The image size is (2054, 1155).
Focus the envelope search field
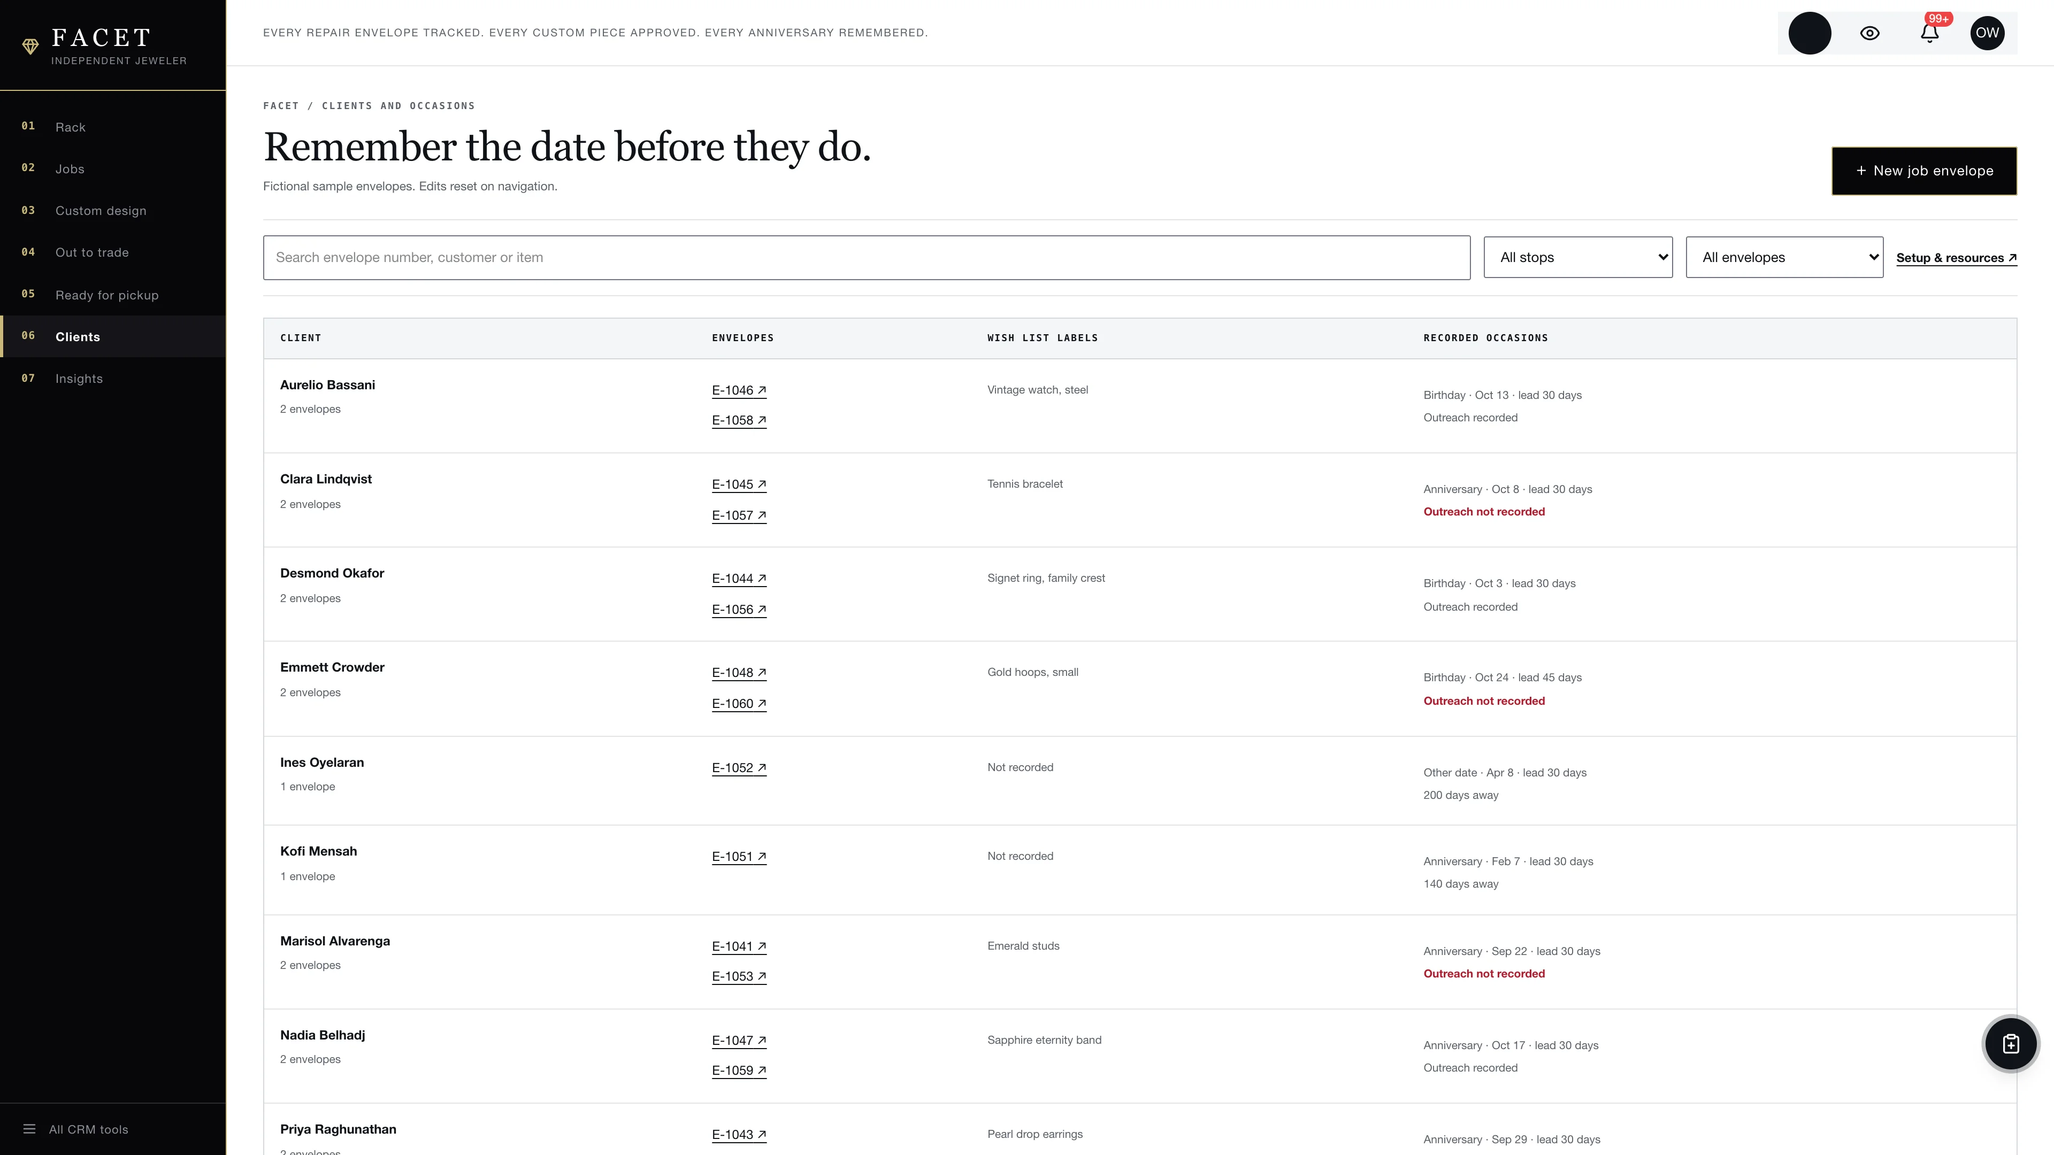[867, 257]
